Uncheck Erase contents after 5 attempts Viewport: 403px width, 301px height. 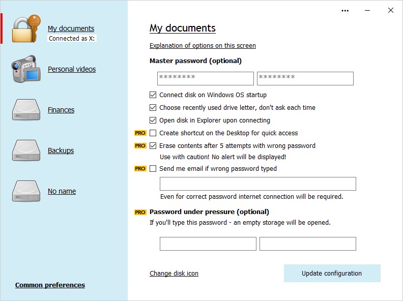coord(153,146)
